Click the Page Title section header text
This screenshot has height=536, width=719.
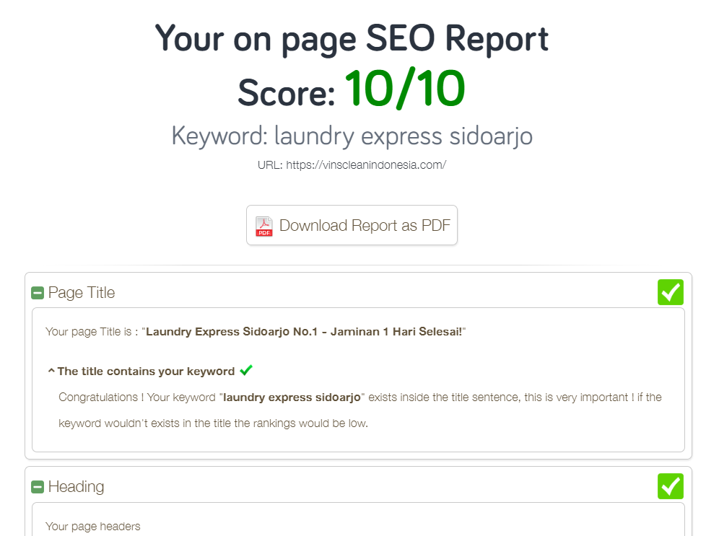[x=82, y=292]
